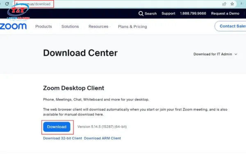This screenshot has width=246, height=154.
Task: Open the Support link
Action: [169, 14]
